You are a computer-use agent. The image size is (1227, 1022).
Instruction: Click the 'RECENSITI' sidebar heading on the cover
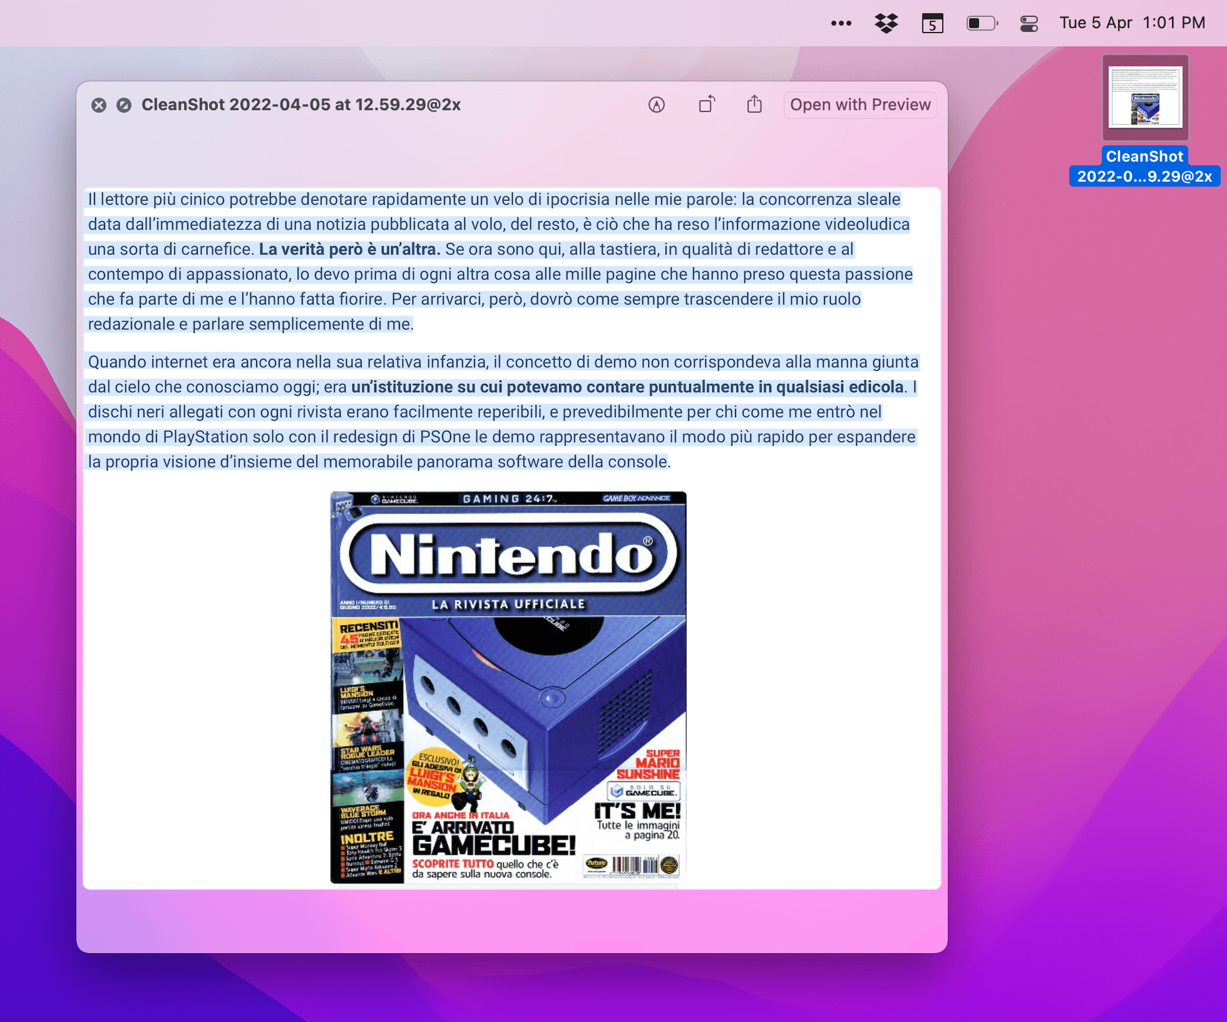pyautogui.click(x=369, y=626)
